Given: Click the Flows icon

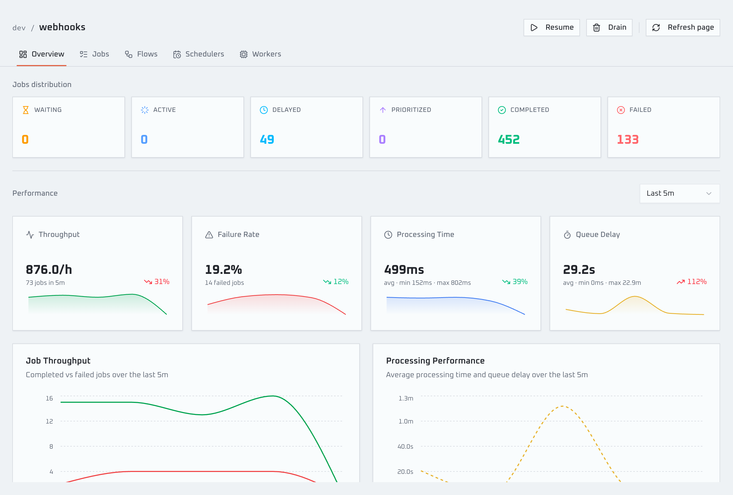Looking at the screenshot, I should [x=128, y=54].
